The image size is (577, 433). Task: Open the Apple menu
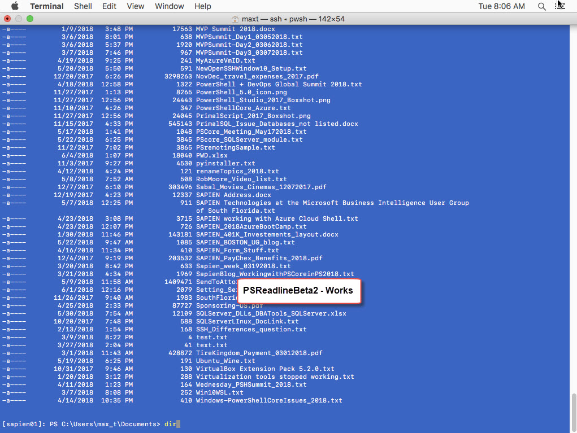tap(15, 6)
